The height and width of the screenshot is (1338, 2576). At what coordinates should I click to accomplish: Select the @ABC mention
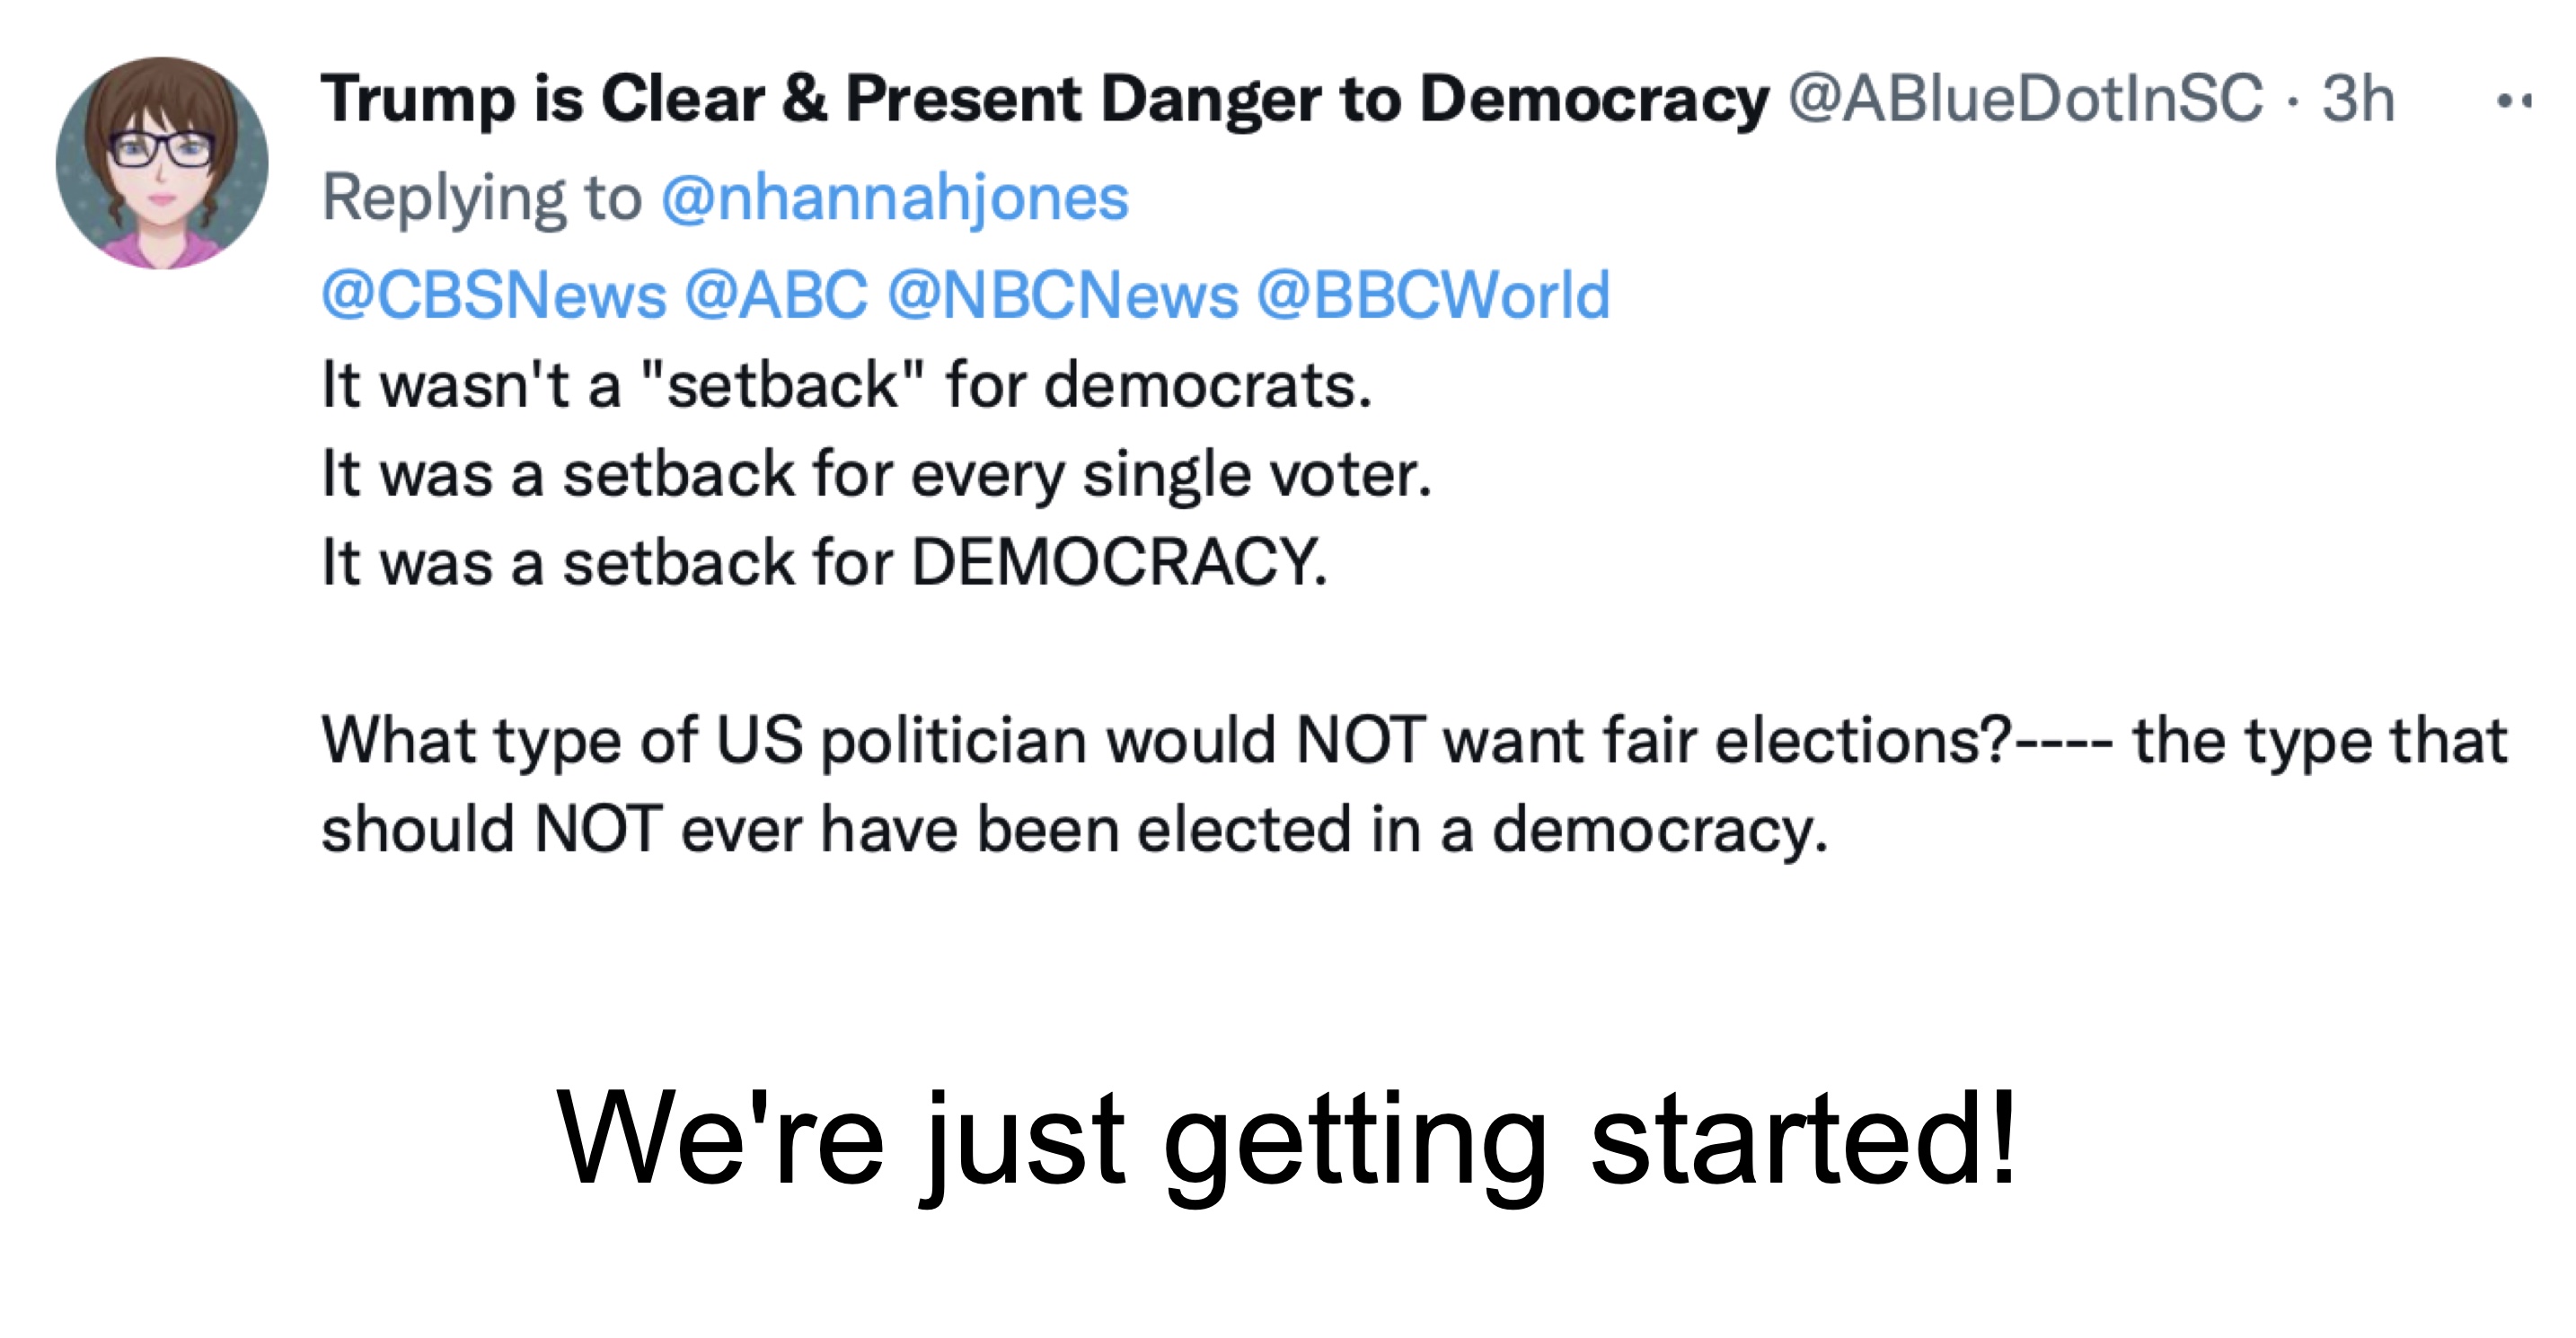click(776, 295)
